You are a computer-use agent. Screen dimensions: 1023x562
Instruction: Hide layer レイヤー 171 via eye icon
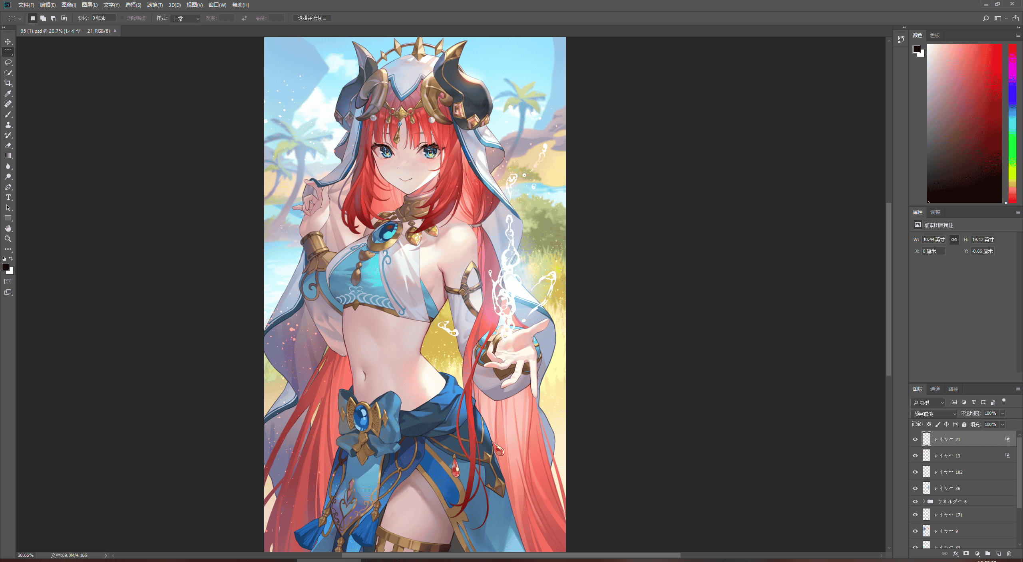pyautogui.click(x=915, y=515)
